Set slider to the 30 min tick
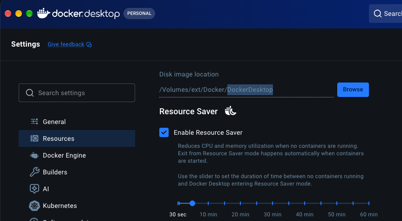 click(273, 203)
